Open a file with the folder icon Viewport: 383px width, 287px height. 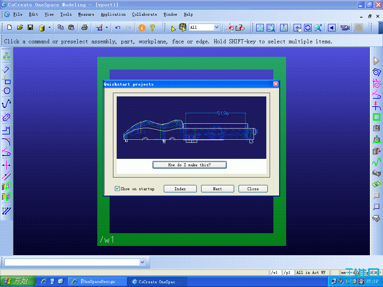pos(20,27)
